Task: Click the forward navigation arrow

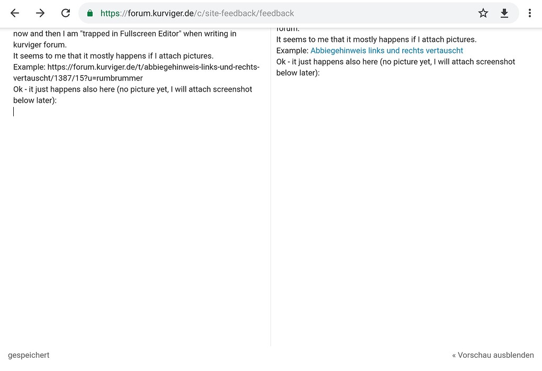Action: pyautogui.click(x=40, y=13)
